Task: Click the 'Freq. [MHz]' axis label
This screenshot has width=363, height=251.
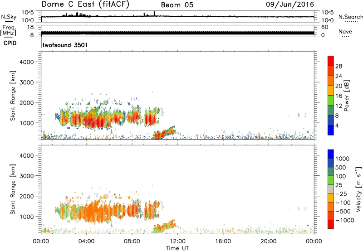Action: 9,30
